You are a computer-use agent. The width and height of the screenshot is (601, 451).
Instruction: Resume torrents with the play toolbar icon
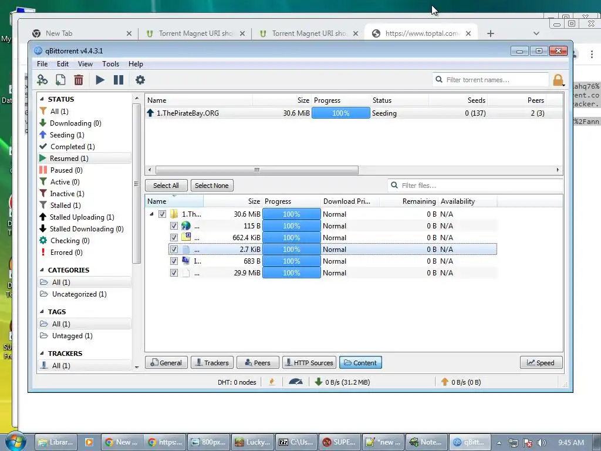(100, 80)
